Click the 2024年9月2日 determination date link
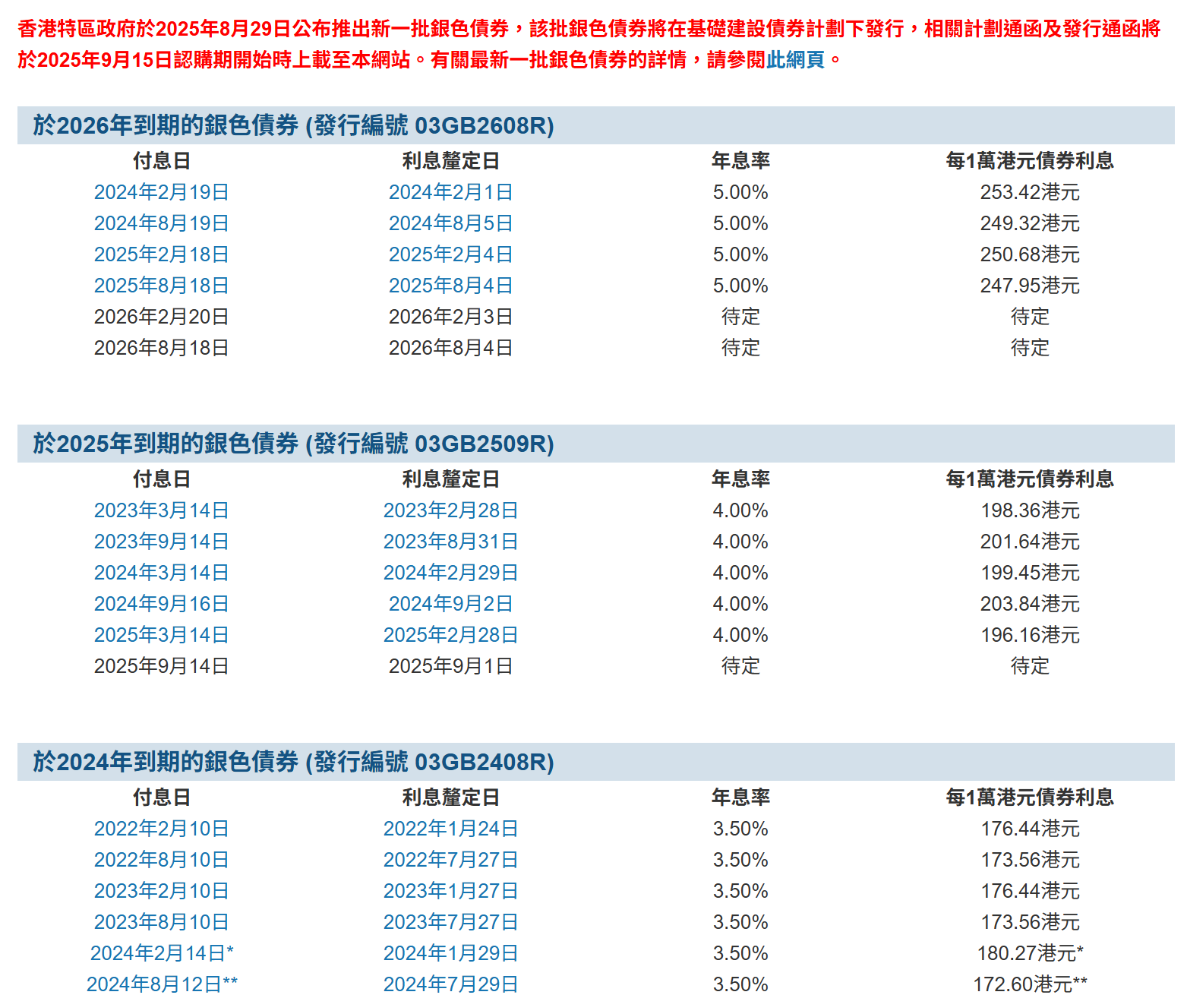1187x995 pixels. point(450,604)
